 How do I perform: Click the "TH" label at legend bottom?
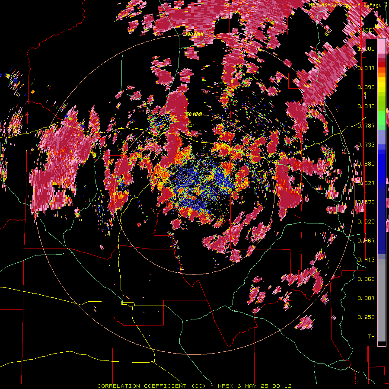coord(371,337)
